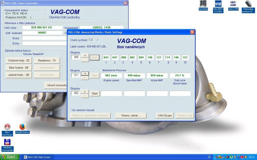Increase the Skupina 000 group with plus

coord(85,55)
